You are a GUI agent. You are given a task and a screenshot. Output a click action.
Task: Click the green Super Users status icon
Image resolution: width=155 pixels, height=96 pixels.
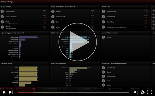coord(1,7)
